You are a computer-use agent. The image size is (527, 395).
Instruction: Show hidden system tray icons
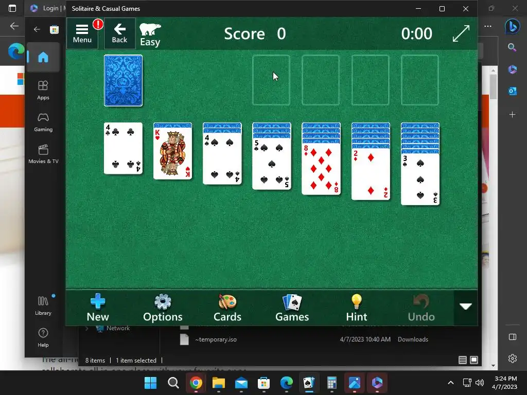(x=451, y=383)
